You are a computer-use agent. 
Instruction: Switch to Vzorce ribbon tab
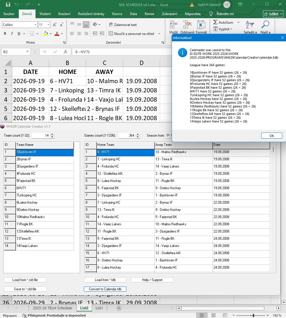[x=117, y=14]
